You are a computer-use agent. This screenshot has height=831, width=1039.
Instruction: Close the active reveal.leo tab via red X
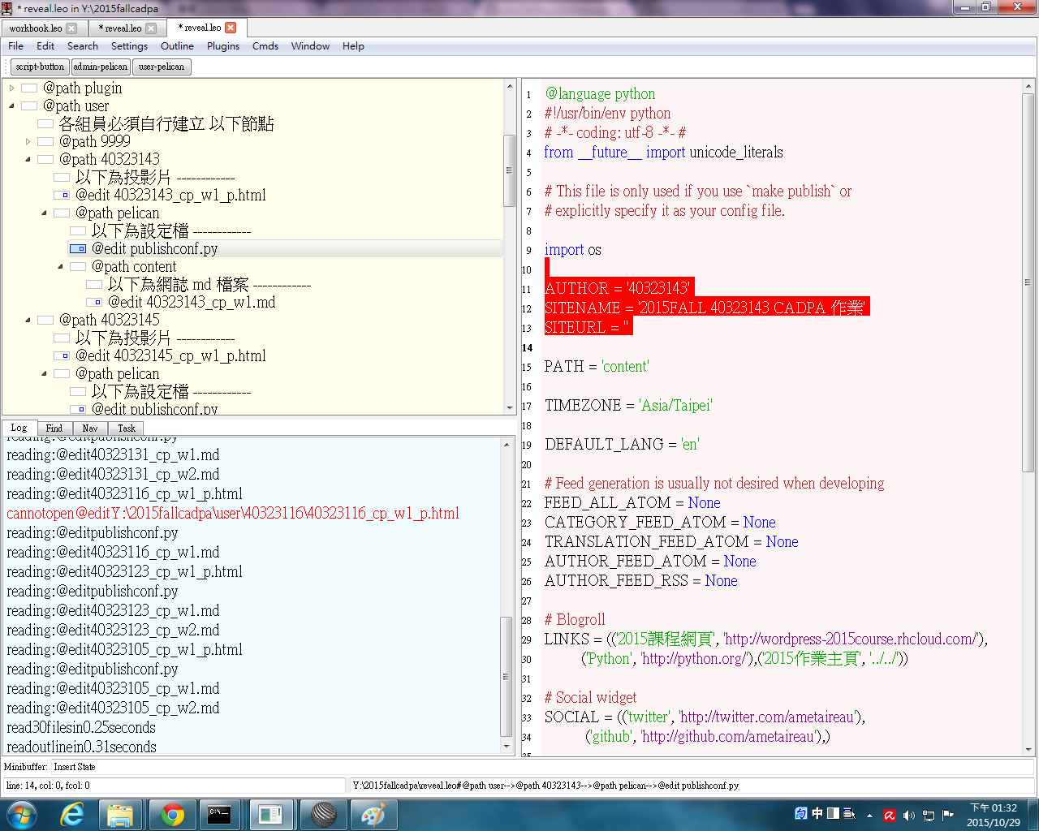[231, 28]
